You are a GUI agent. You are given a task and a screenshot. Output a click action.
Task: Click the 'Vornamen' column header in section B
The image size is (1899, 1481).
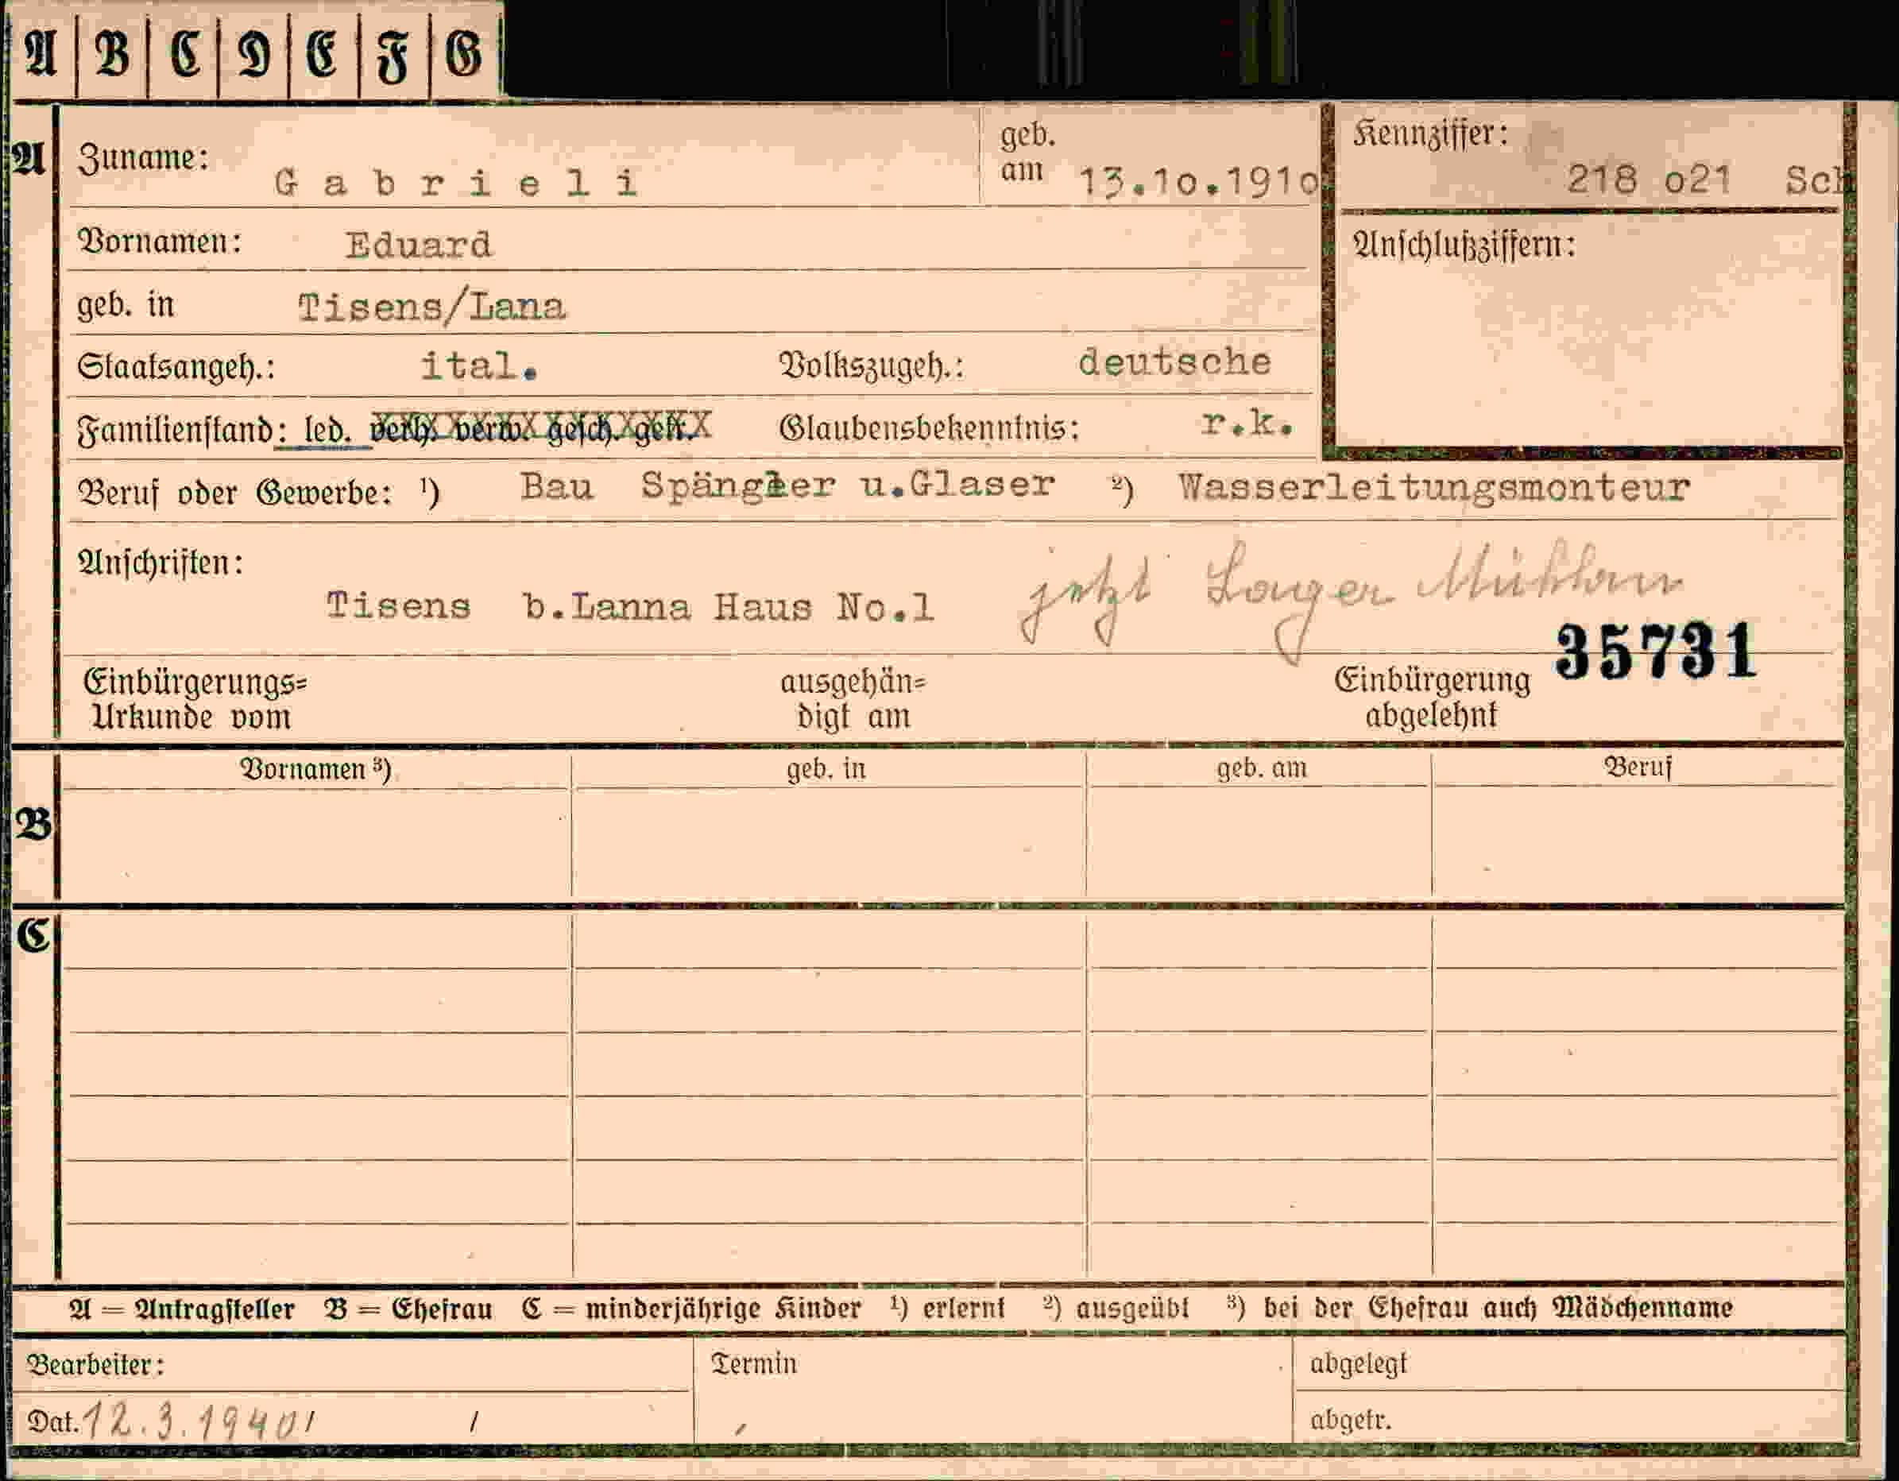(315, 770)
